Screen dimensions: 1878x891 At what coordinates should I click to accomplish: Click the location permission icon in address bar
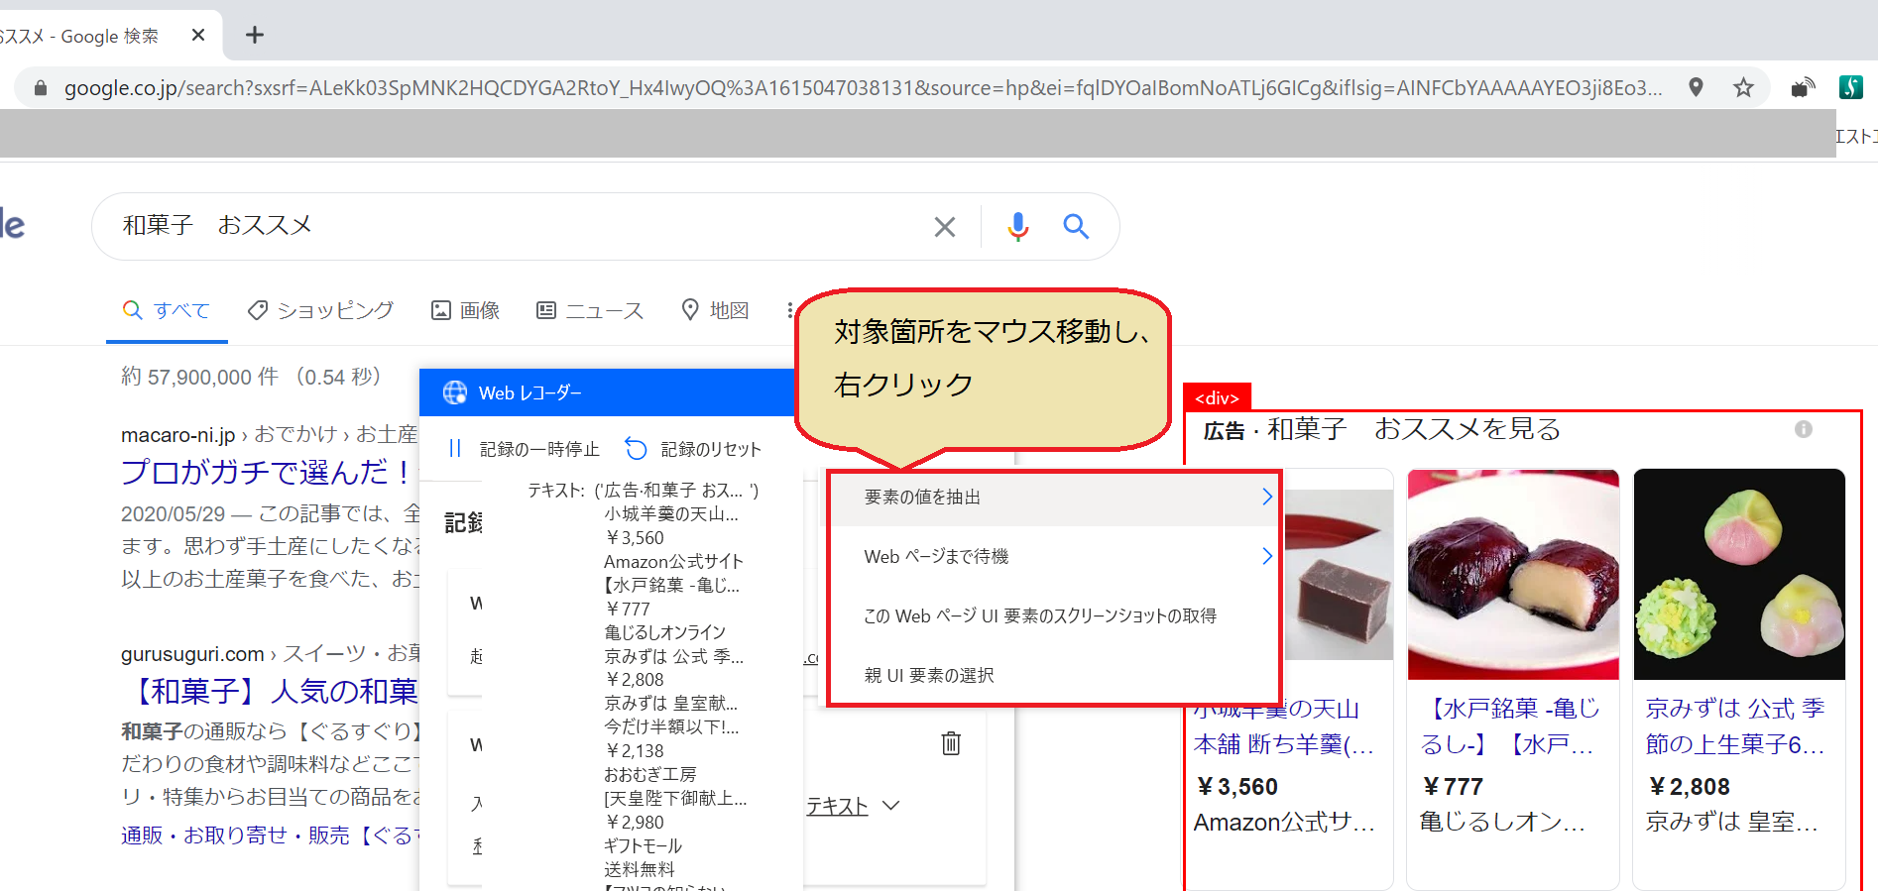click(1696, 88)
